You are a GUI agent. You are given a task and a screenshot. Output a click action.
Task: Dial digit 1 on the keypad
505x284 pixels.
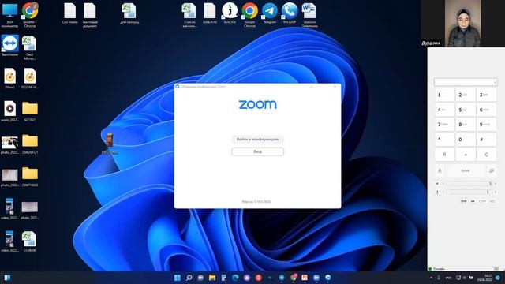click(444, 95)
